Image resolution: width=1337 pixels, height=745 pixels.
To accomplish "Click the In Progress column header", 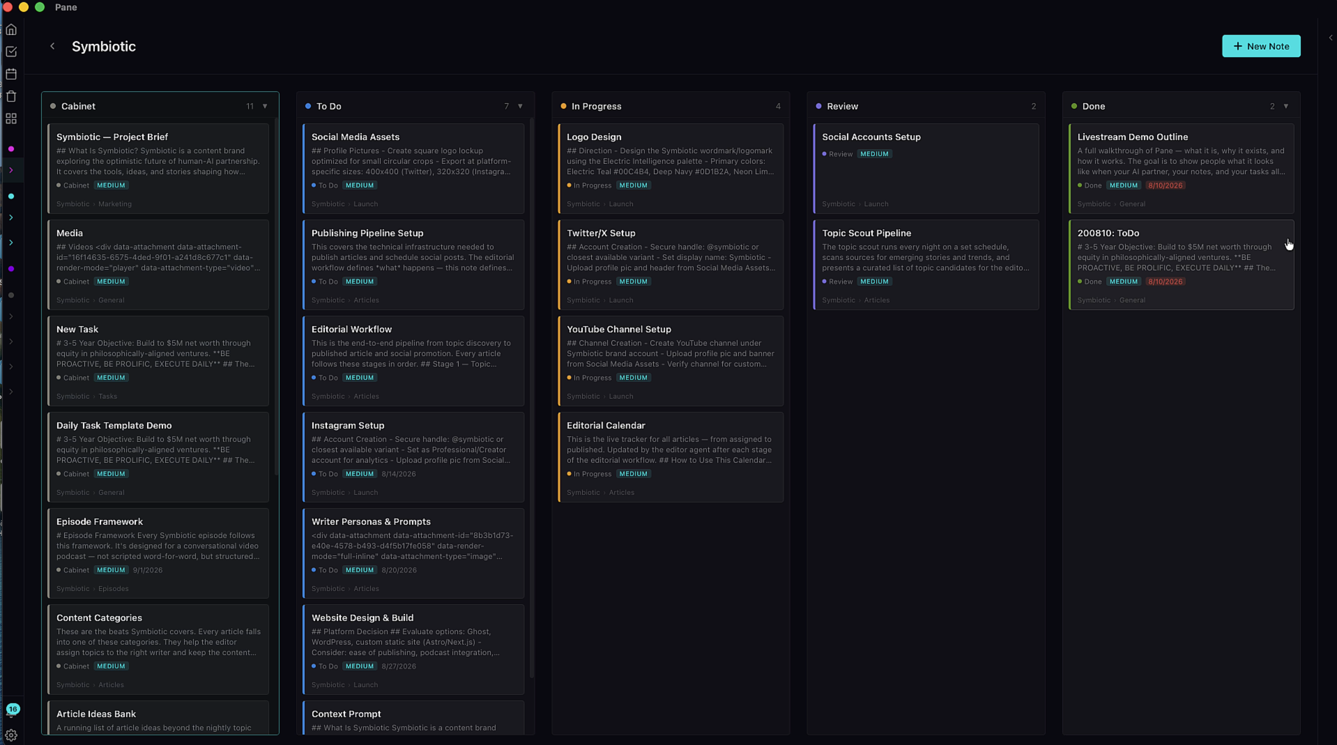I will (671, 106).
